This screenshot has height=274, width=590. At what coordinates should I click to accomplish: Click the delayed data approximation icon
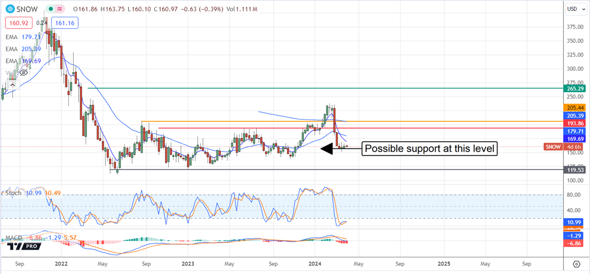pos(60,9)
